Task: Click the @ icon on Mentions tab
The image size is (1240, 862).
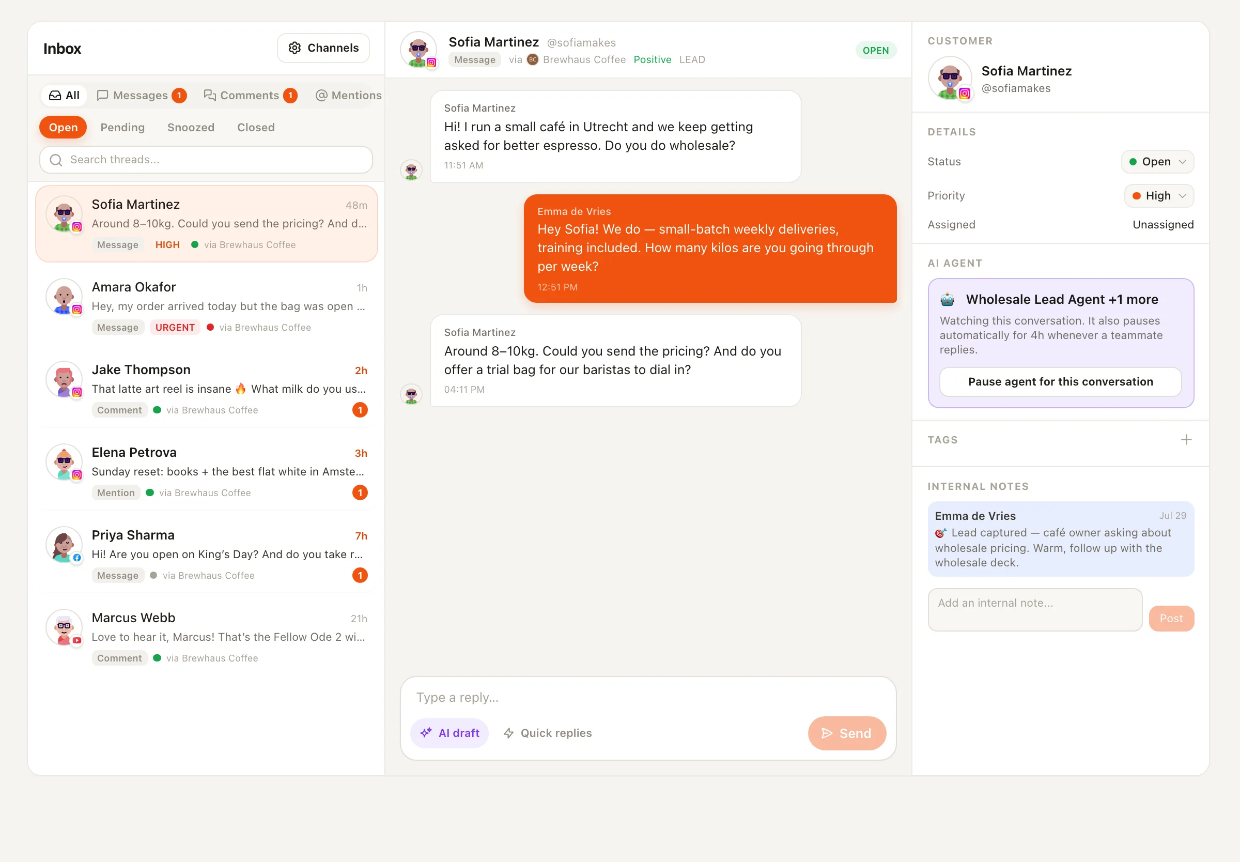Action: [x=321, y=96]
